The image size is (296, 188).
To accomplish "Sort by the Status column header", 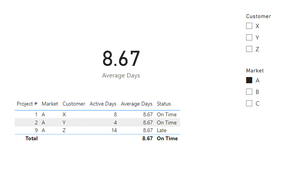I will coord(164,104).
